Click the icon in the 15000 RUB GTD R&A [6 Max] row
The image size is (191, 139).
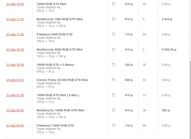coord(114,95)
